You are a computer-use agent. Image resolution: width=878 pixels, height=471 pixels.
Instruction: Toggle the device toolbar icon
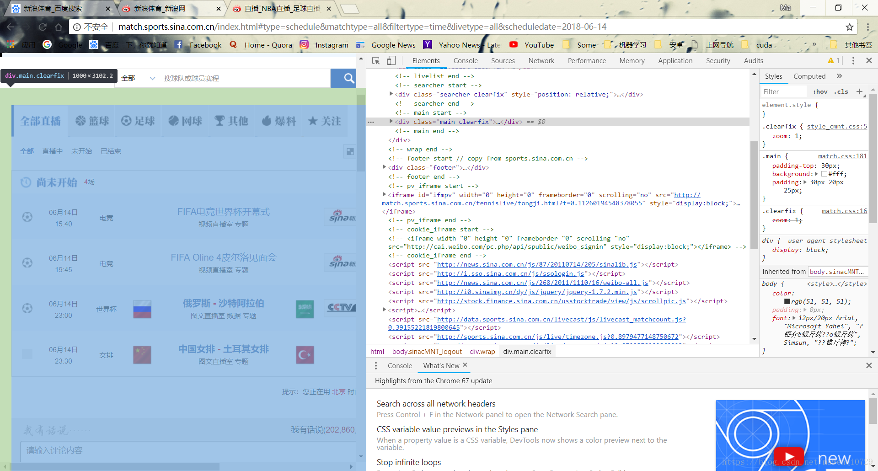click(391, 61)
